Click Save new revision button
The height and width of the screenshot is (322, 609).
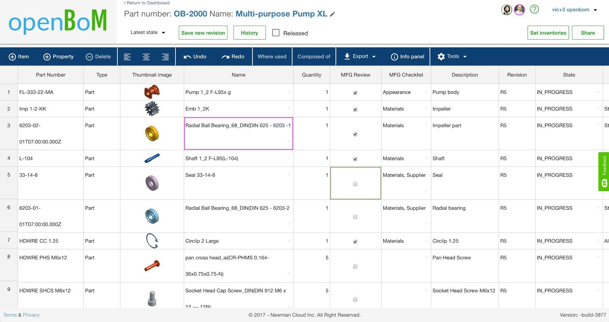(x=203, y=33)
